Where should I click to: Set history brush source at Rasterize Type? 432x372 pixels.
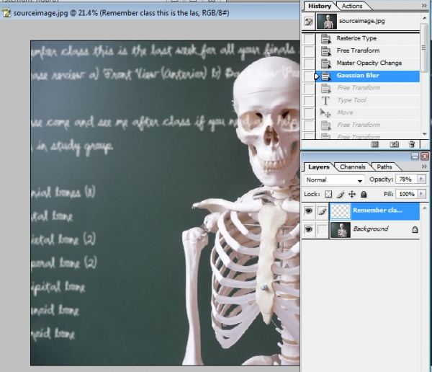click(309, 38)
